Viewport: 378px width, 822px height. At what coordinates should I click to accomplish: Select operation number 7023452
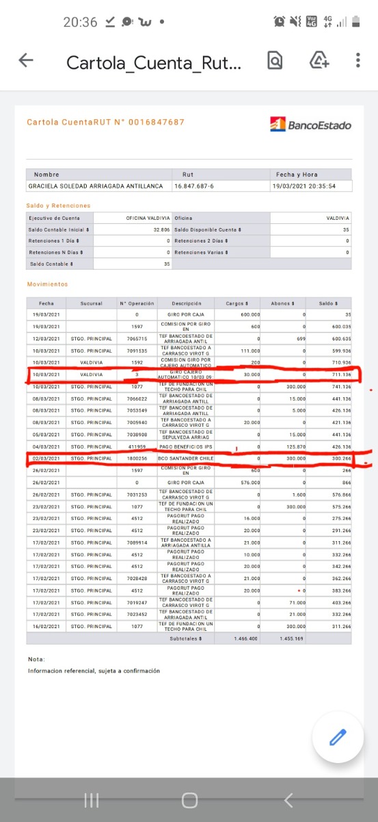137,614
